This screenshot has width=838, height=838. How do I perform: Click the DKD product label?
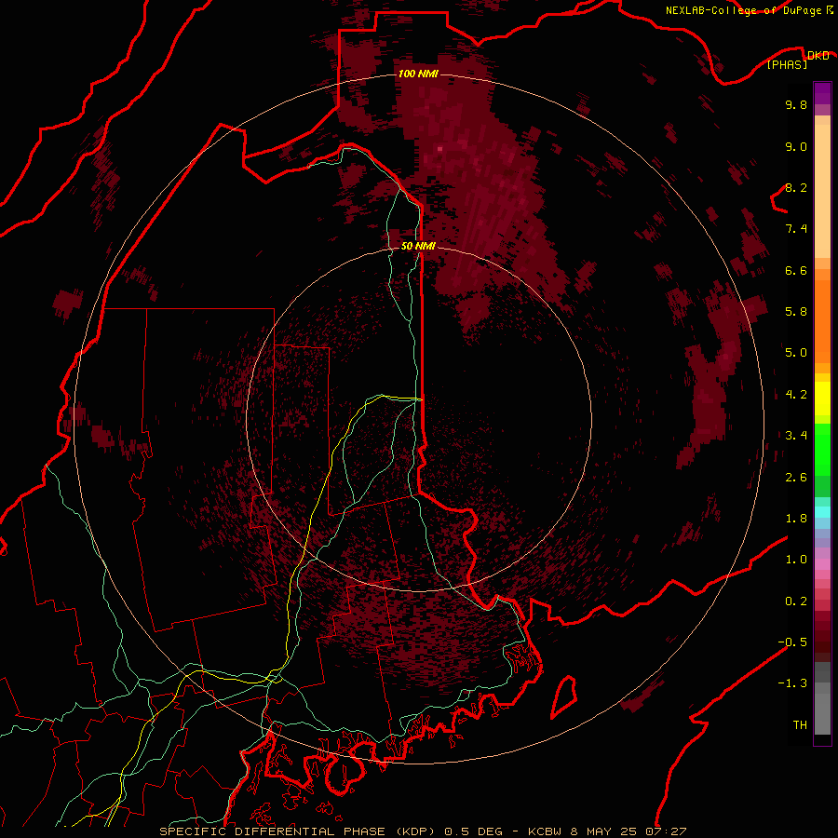point(818,56)
